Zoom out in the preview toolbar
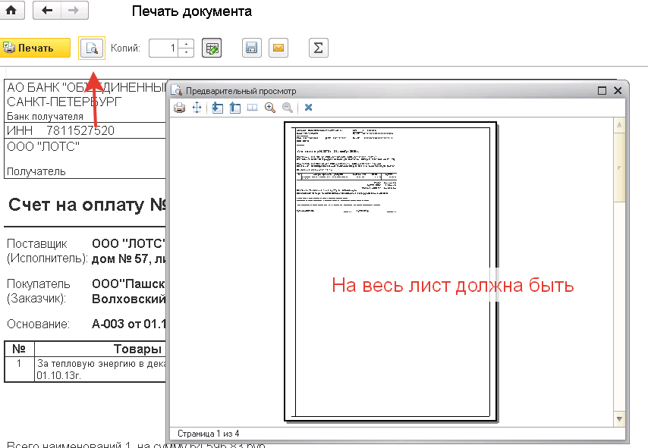Image resolution: width=648 pixels, height=448 pixels. [288, 108]
